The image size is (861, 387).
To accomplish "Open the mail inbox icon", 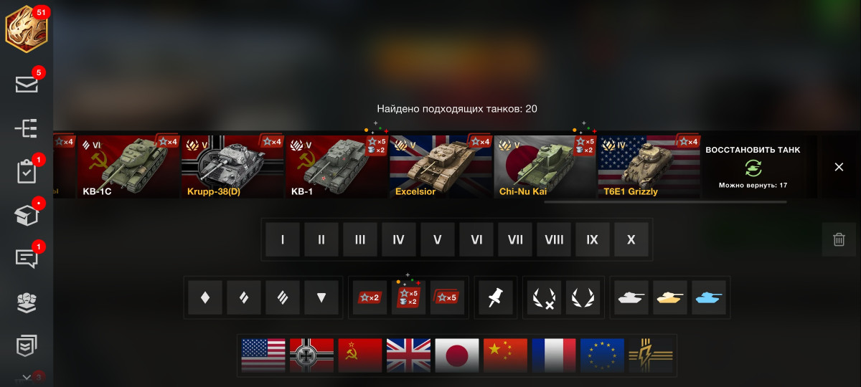I will [x=27, y=84].
